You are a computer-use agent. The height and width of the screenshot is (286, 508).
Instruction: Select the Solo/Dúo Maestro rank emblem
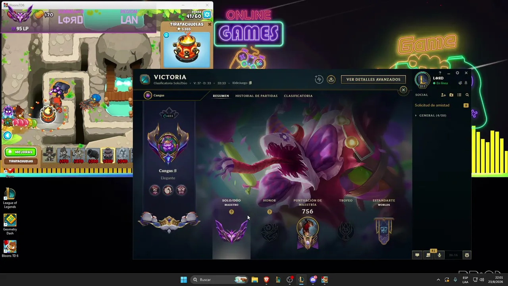[231, 231]
